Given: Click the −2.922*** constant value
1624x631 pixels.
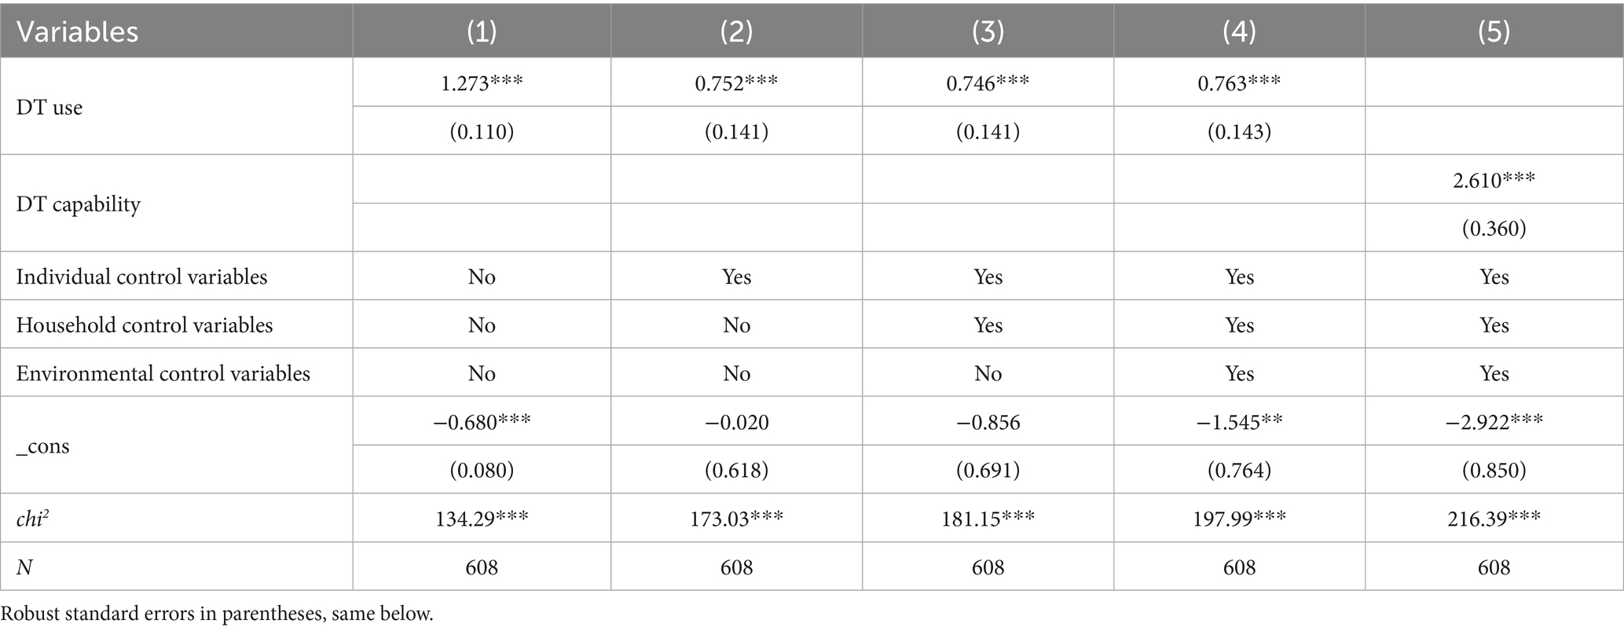Looking at the screenshot, I should point(1494,422).
